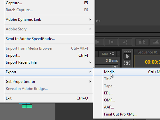Click the Go to Out point icon
This screenshot has height=120, width=160.
pyautogui.click(x=125, y=42)
